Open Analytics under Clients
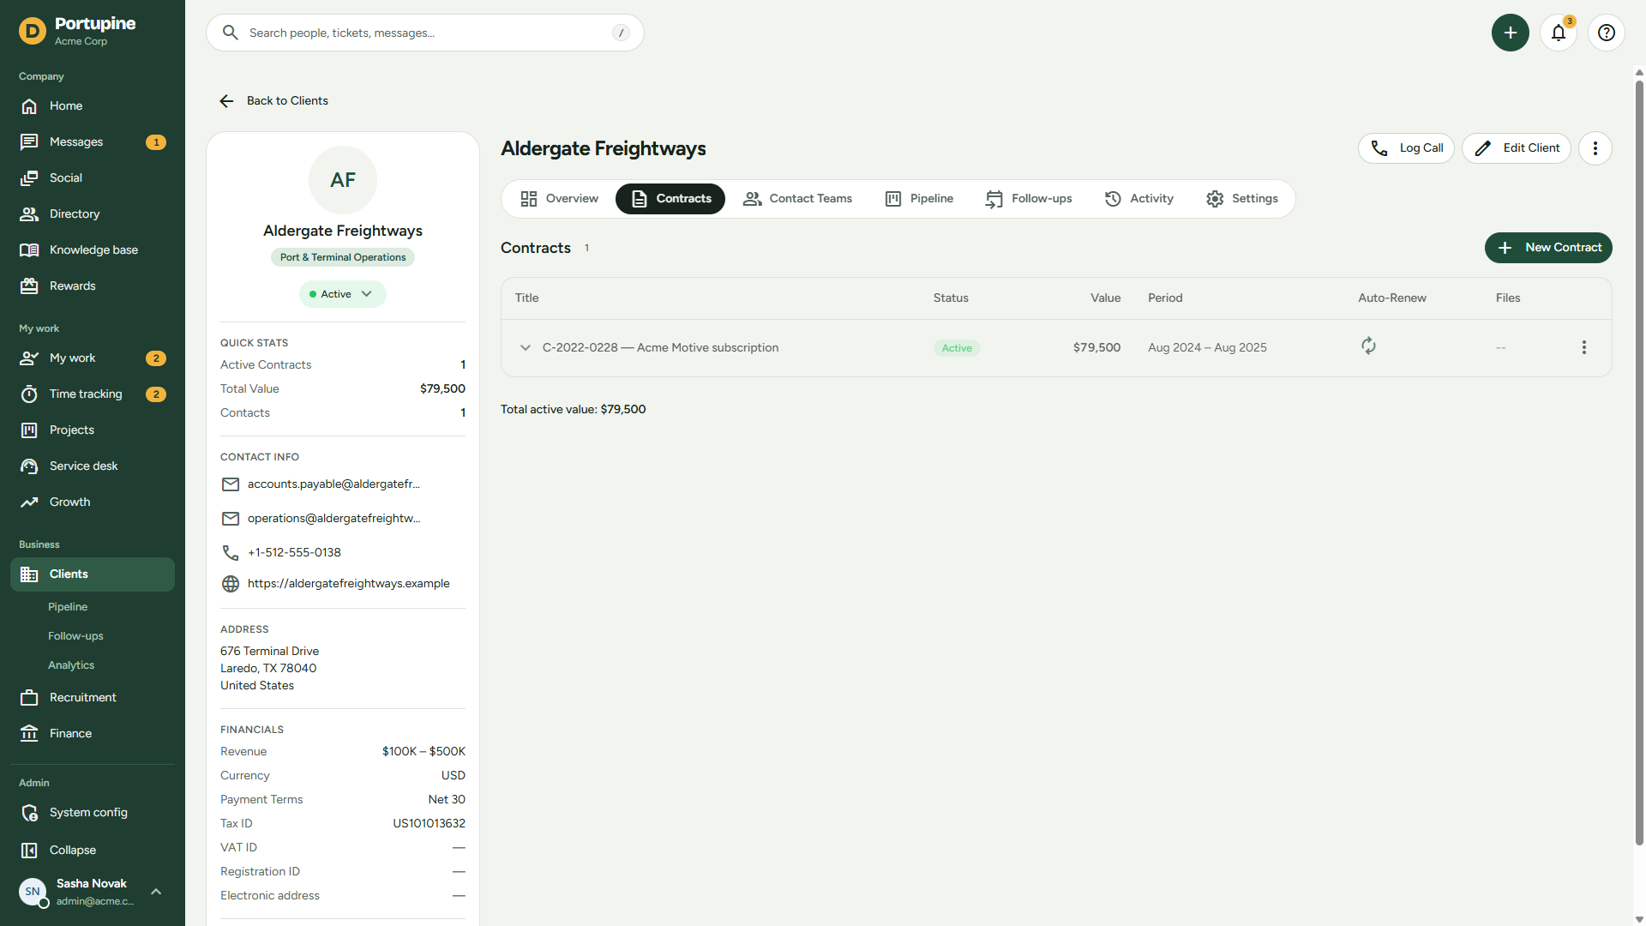1646x926 pixels. (71, 665)
